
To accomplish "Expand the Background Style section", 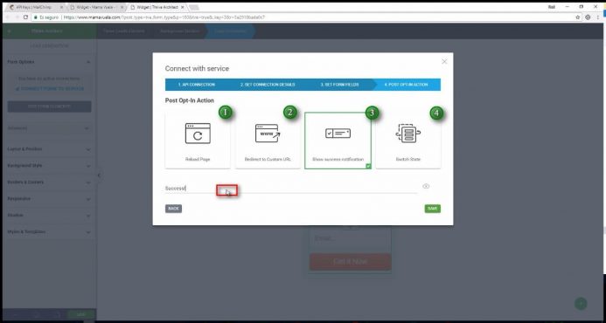I will pos(49,166).
